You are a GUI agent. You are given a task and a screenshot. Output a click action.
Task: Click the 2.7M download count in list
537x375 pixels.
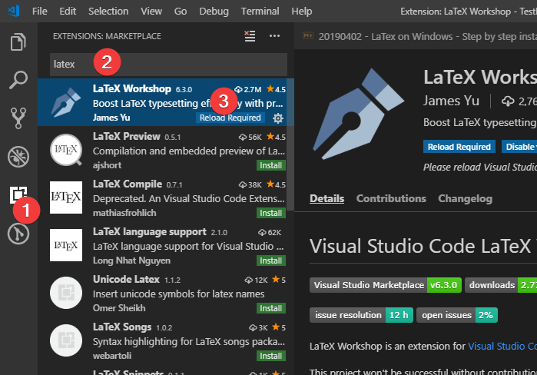[x=248, y=89]
